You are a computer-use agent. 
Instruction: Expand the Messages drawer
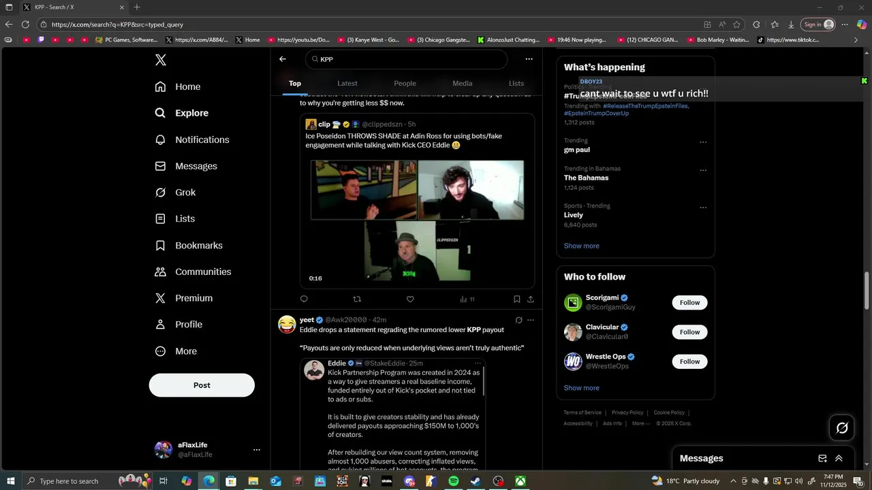tap(839, 458)
